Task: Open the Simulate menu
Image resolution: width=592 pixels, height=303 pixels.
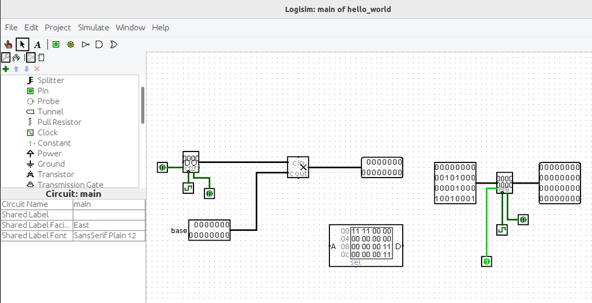Action: [93, 27]
